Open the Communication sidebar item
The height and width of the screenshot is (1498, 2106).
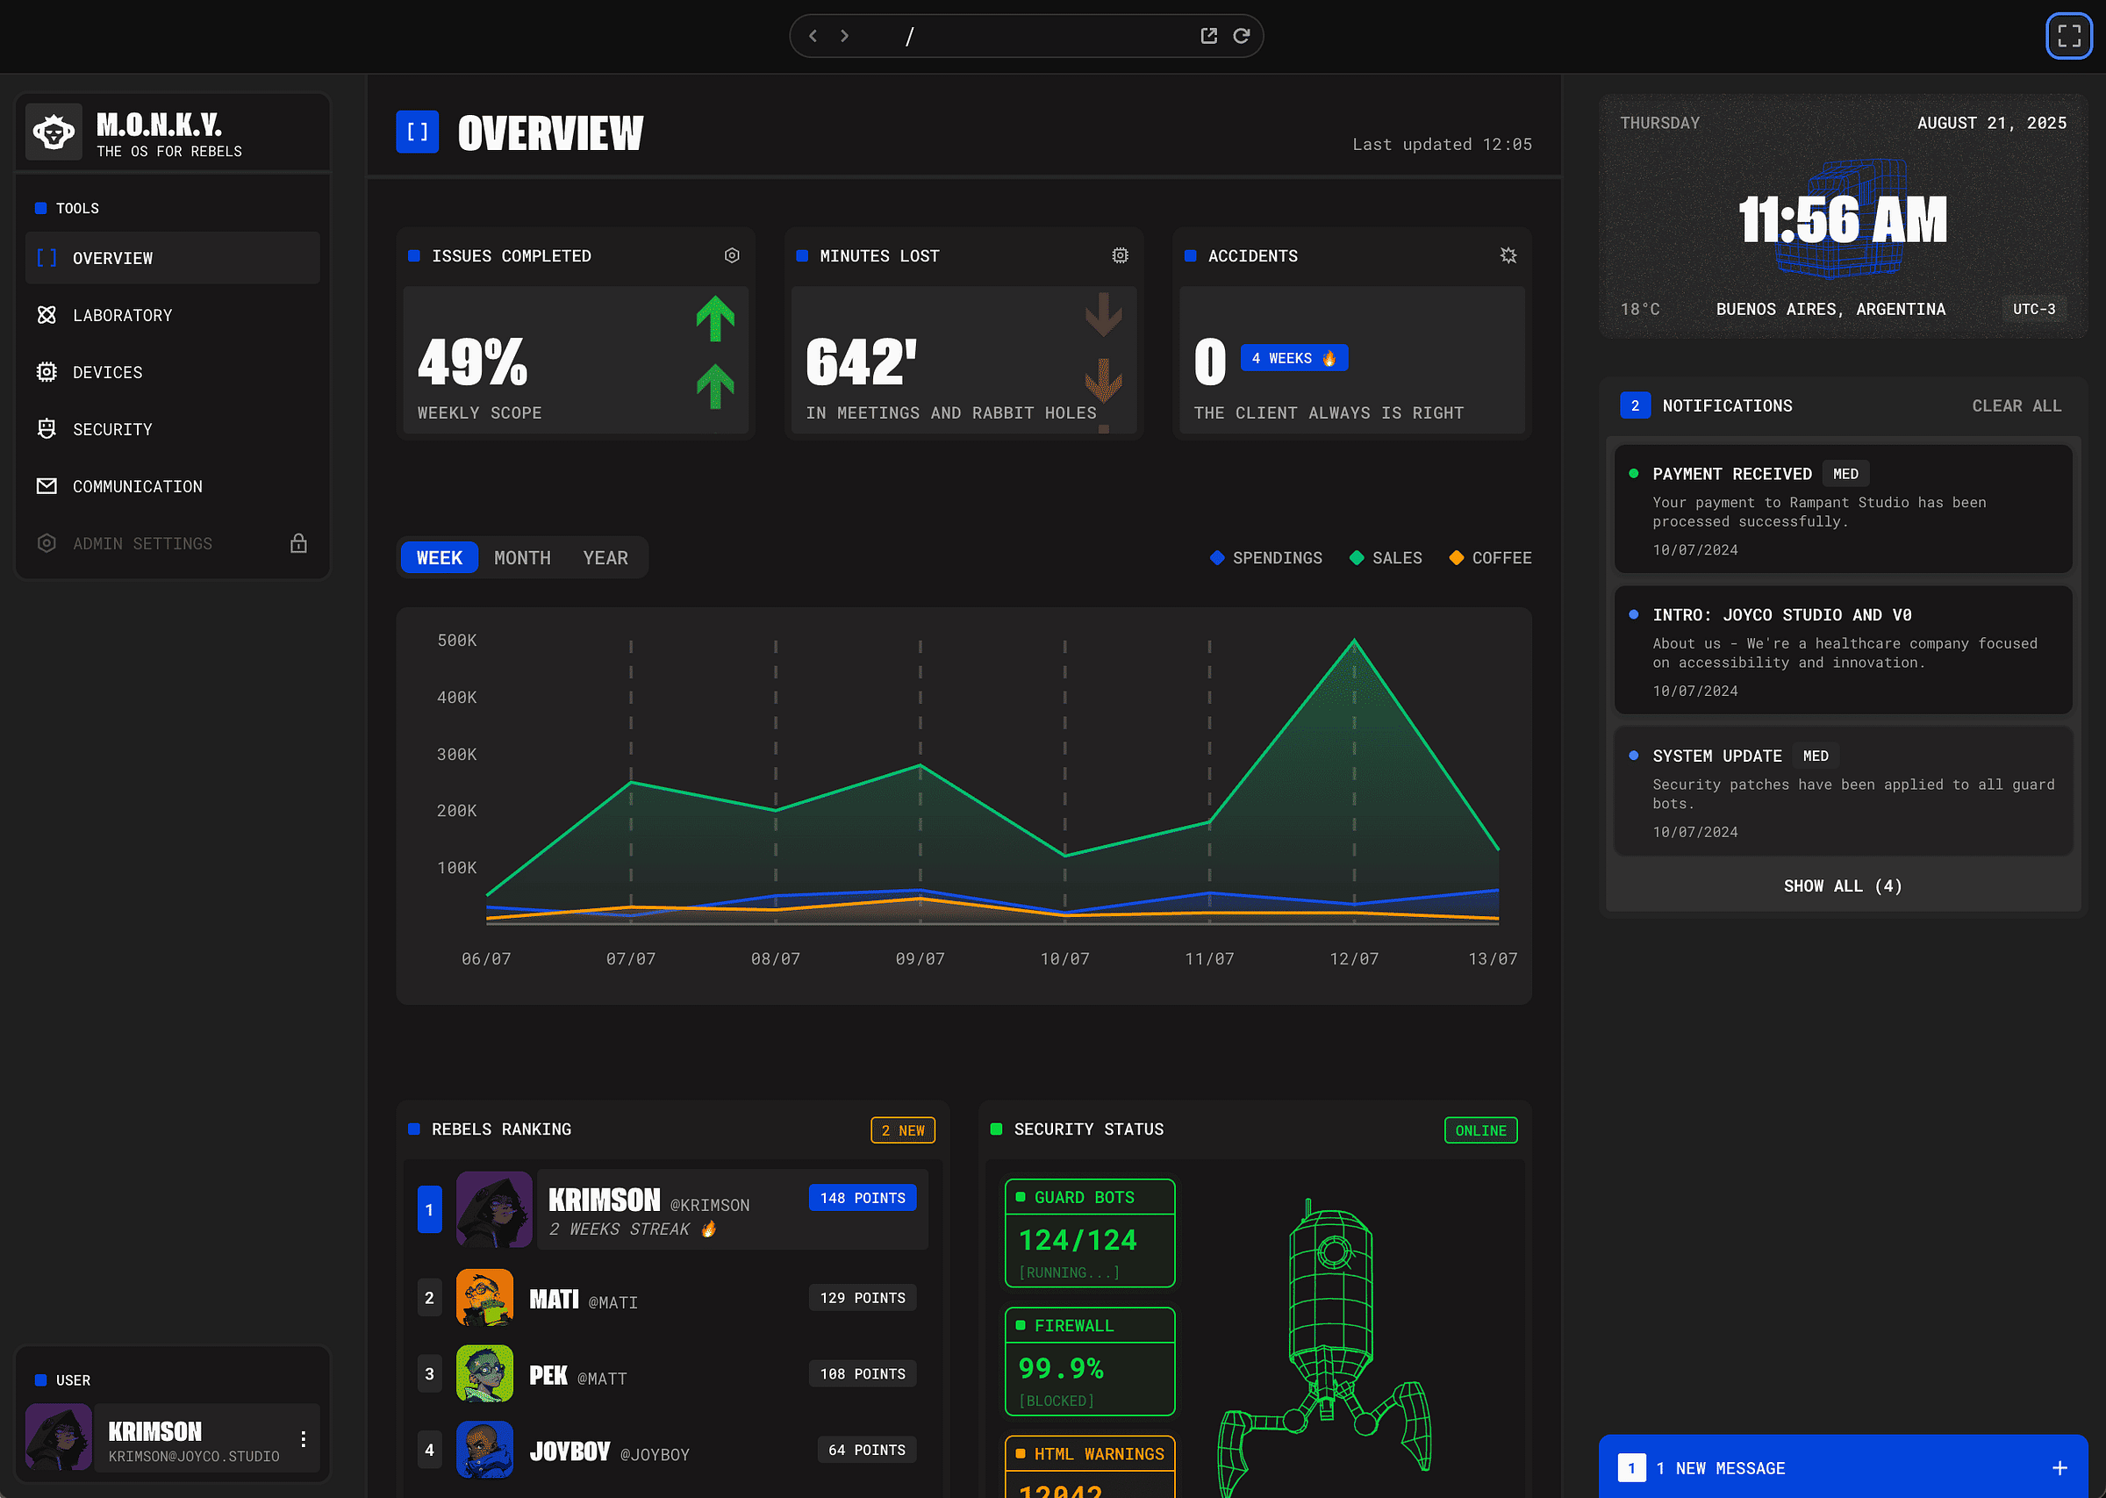point(138,486)
